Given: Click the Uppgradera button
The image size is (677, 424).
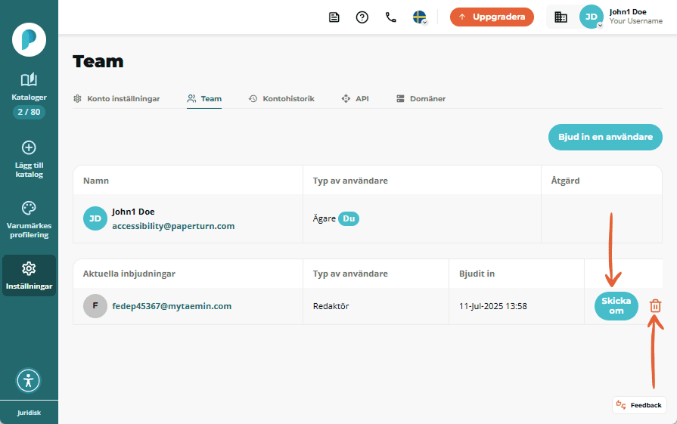Looking at the screenshot, I should [x=492, y=17].
